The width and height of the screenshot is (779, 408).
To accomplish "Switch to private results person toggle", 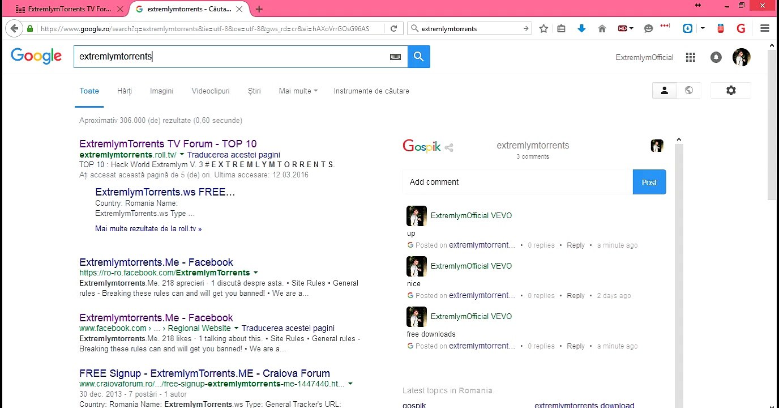I will pos(665,91).
